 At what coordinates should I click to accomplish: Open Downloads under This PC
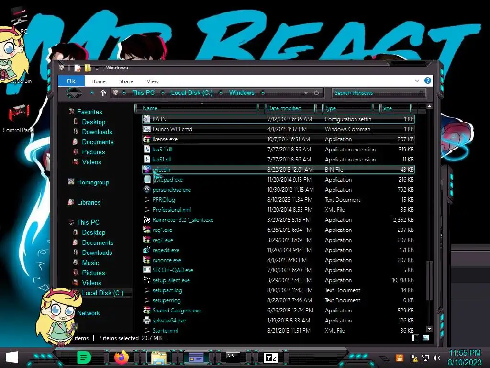pos(97,253)
